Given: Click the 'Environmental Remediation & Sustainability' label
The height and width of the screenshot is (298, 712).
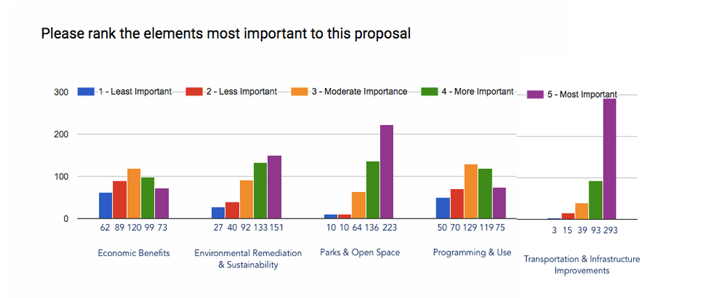Looking at the screenshot, I should [248, 259].
